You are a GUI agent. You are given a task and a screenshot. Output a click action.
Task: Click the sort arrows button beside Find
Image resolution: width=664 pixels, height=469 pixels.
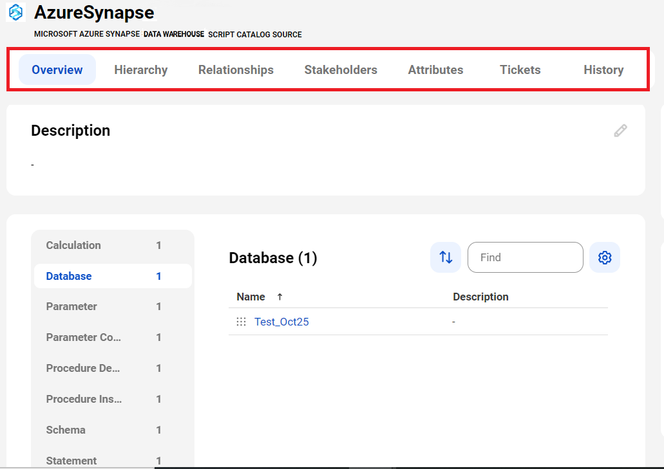click(446, 257)
